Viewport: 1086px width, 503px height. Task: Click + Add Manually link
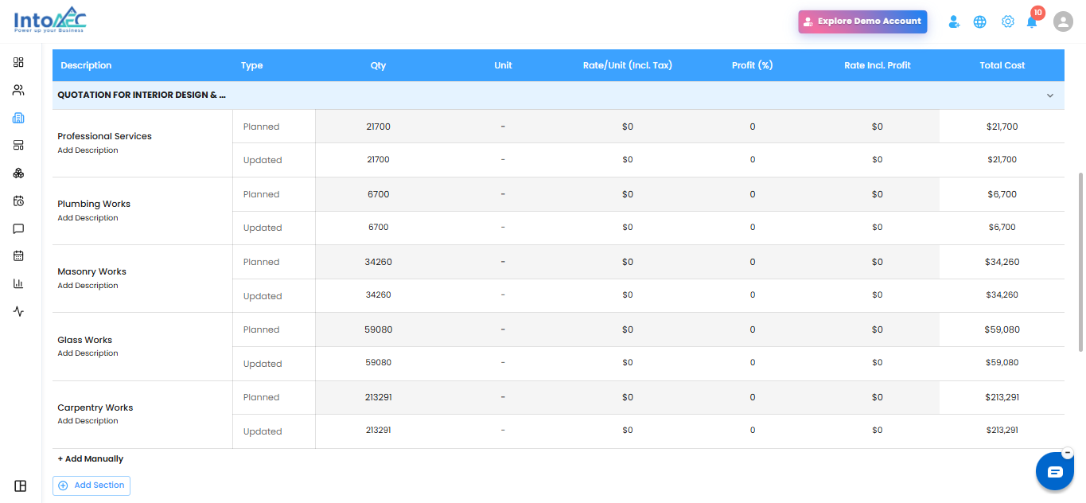pyautogui.click(x=91, y=459)
